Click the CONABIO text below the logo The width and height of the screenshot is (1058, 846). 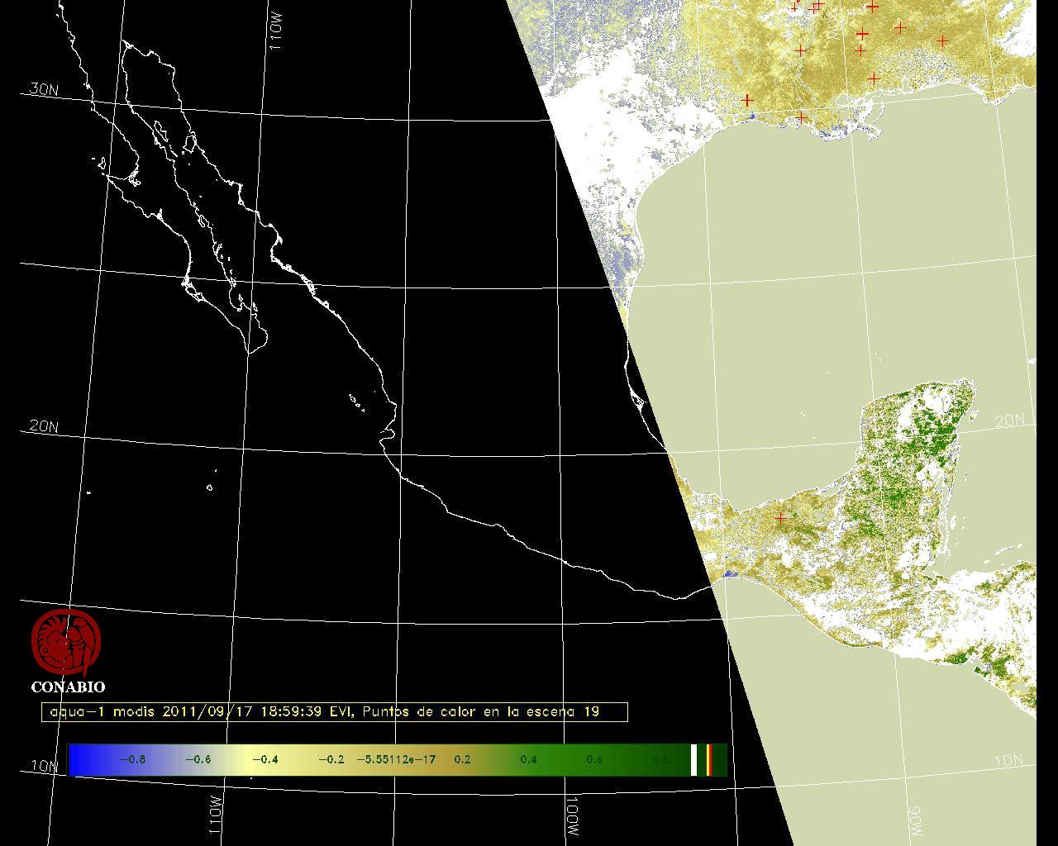point(68,687)
